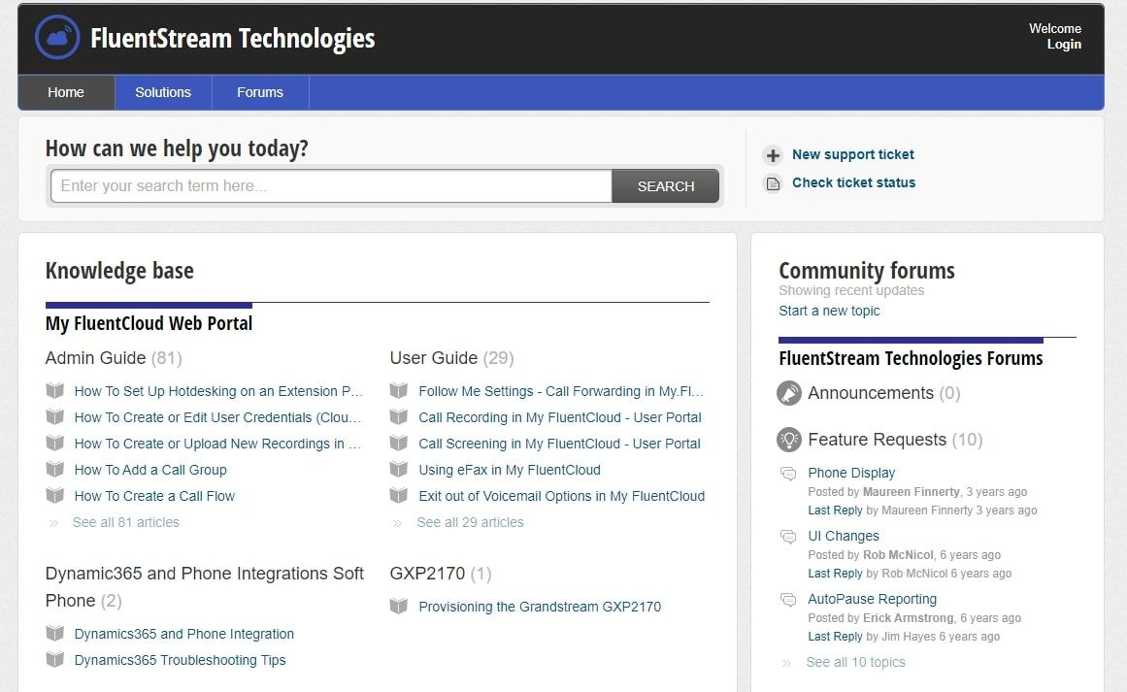This screenshot has width=1127, height=692.
Task: Click inside the search term input field
Action: pos(330,185)
